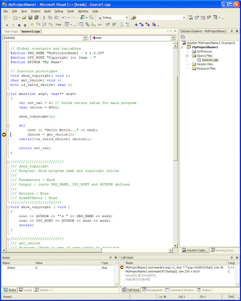The image size is (241, 301).
Task: Open the (Globals) scope dropdown
Action: click(x=85, y=38)
